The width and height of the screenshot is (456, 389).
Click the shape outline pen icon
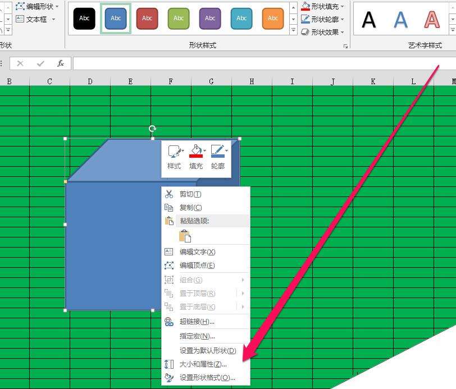pyautogui.click(x=305, y=19)
